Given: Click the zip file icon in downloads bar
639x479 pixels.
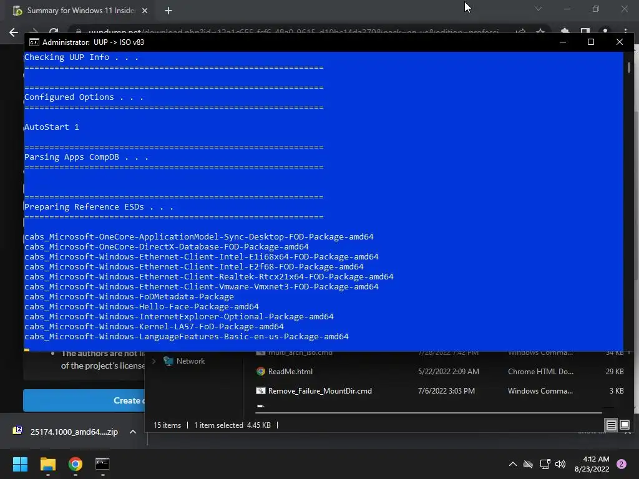Looking at the screenshot, I should pos(17,430).
